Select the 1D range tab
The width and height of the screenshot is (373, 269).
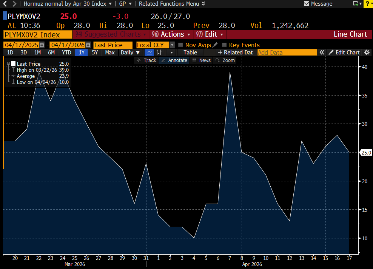[x=10, y=53]
